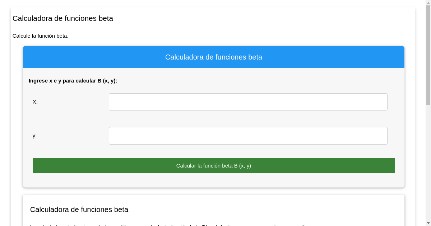The height and width of the screenshot is (226, 431).
Task: Click below the scrollbar thumb to scroll down
Action: point(428,161)
